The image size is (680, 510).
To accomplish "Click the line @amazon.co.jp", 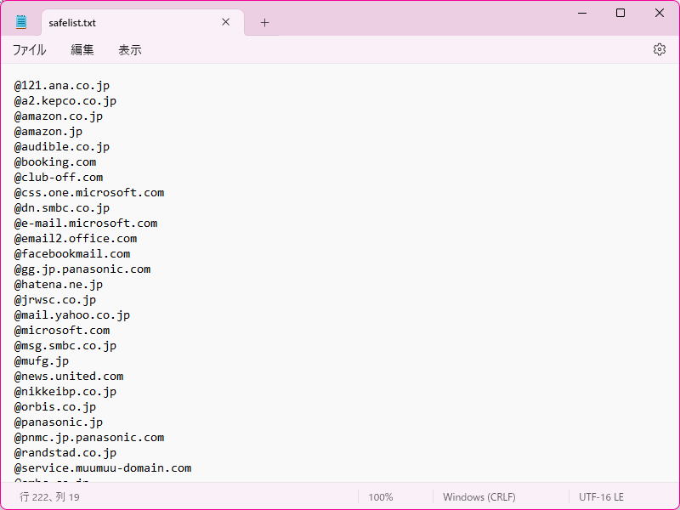I will (x=58, y=116).
